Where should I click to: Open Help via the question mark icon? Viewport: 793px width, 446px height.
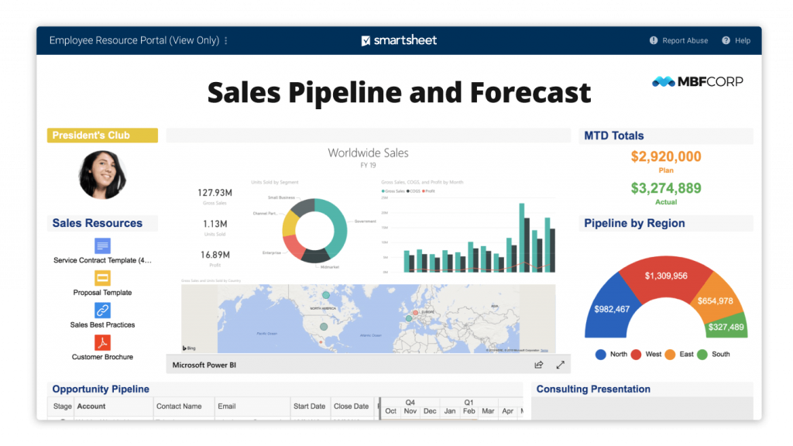[x=726, y=40]
